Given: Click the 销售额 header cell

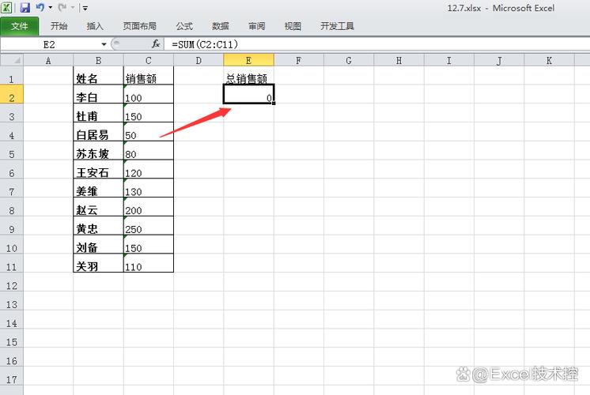Looking at the screenshot, I should pos(148,76).
